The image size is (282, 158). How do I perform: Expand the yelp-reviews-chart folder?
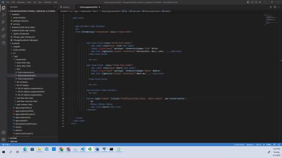tap(24, 104)
